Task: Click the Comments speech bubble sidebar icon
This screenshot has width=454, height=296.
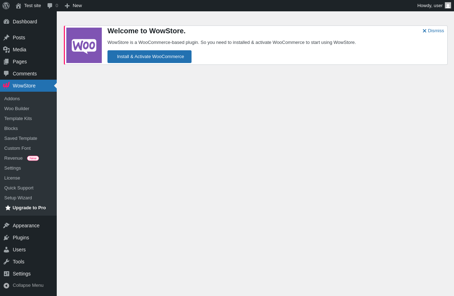Action: (6, 74)
